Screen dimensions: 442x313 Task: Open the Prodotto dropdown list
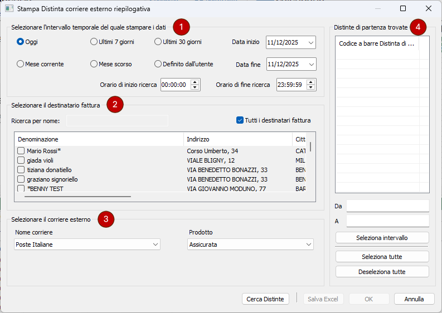308,244
